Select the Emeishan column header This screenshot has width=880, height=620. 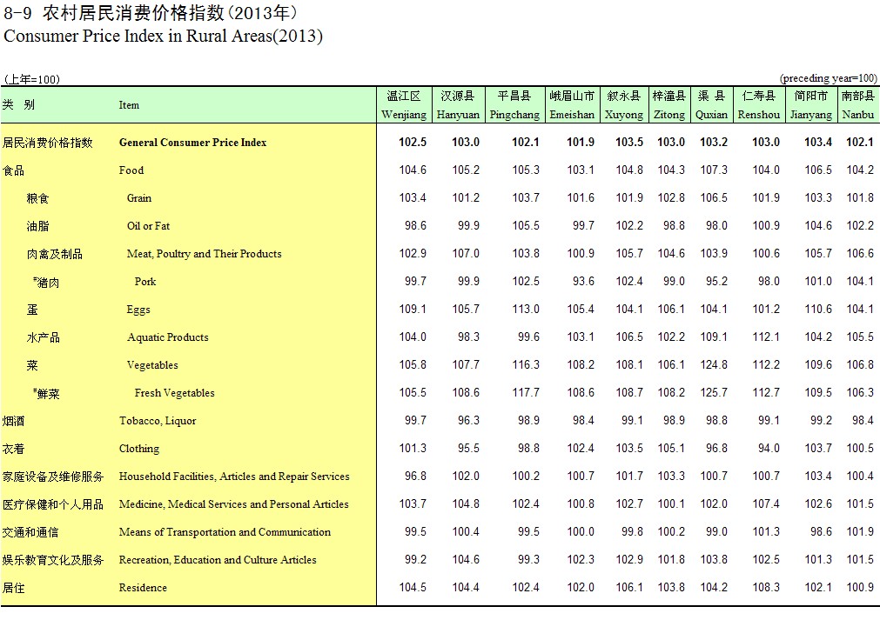(x=572, y=105)
